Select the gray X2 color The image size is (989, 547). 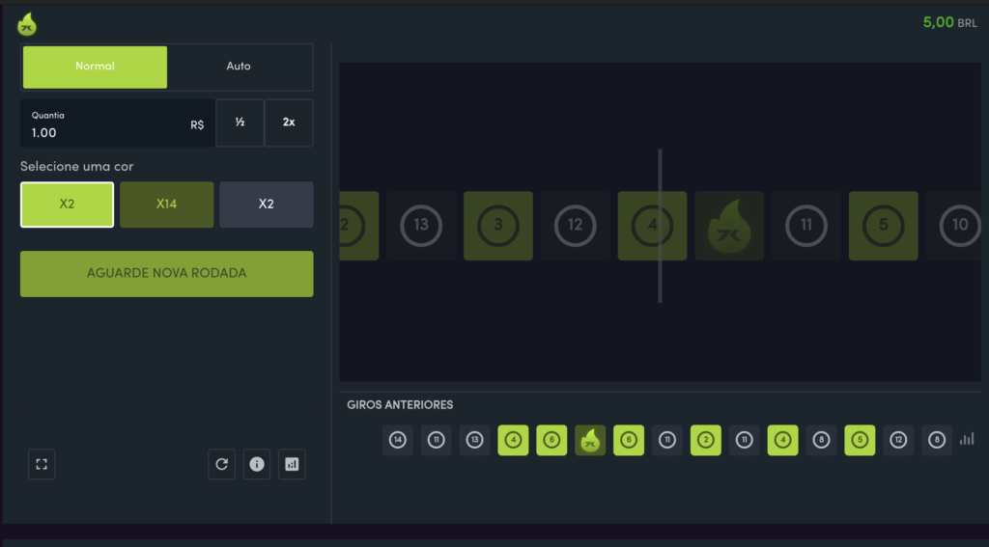(267, 205)
